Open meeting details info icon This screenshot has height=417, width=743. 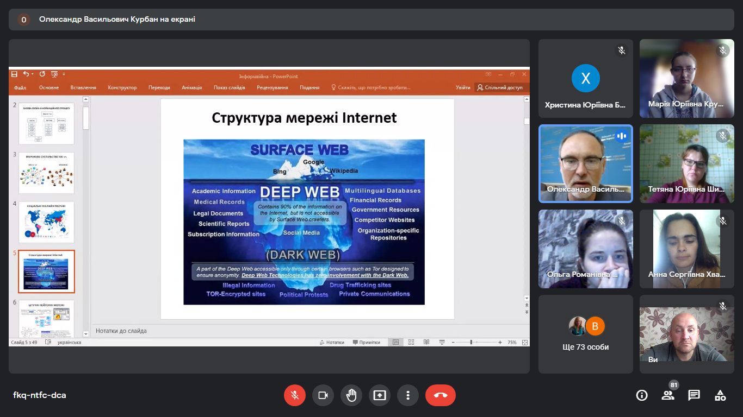pyautogui.click(x=642, y=395)
